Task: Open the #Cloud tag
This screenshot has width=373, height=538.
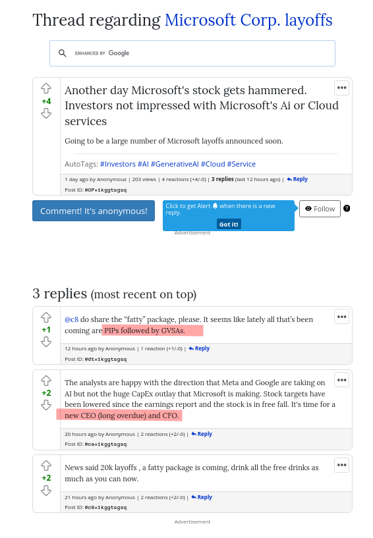Action: click(x=213, y=164)
